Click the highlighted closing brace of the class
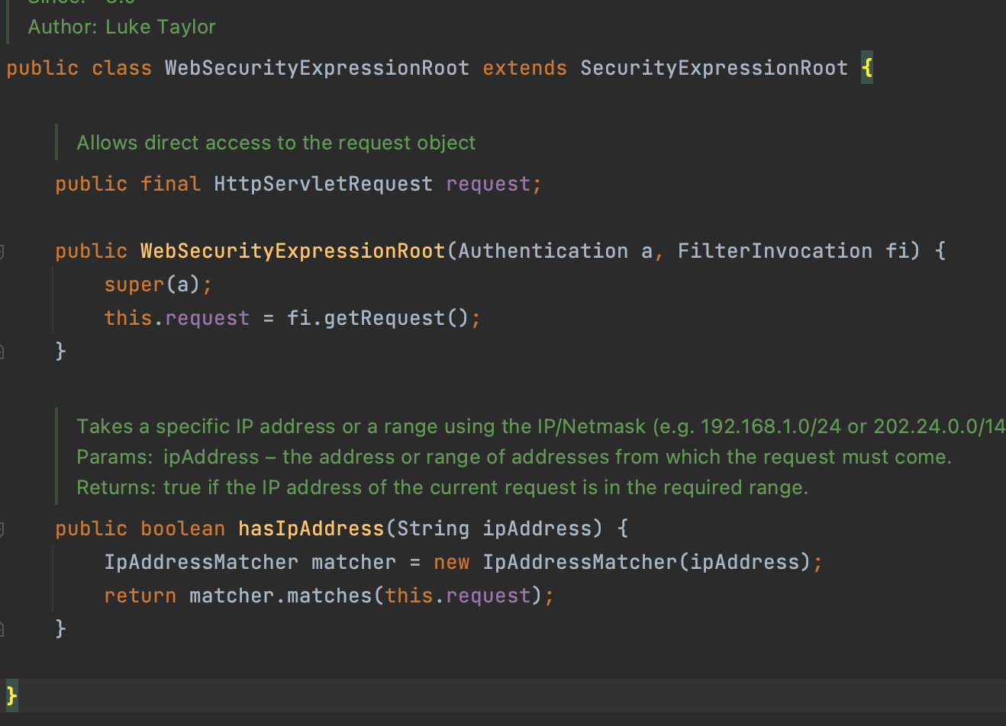1006x726 pixels. click(x=12, y=695)
